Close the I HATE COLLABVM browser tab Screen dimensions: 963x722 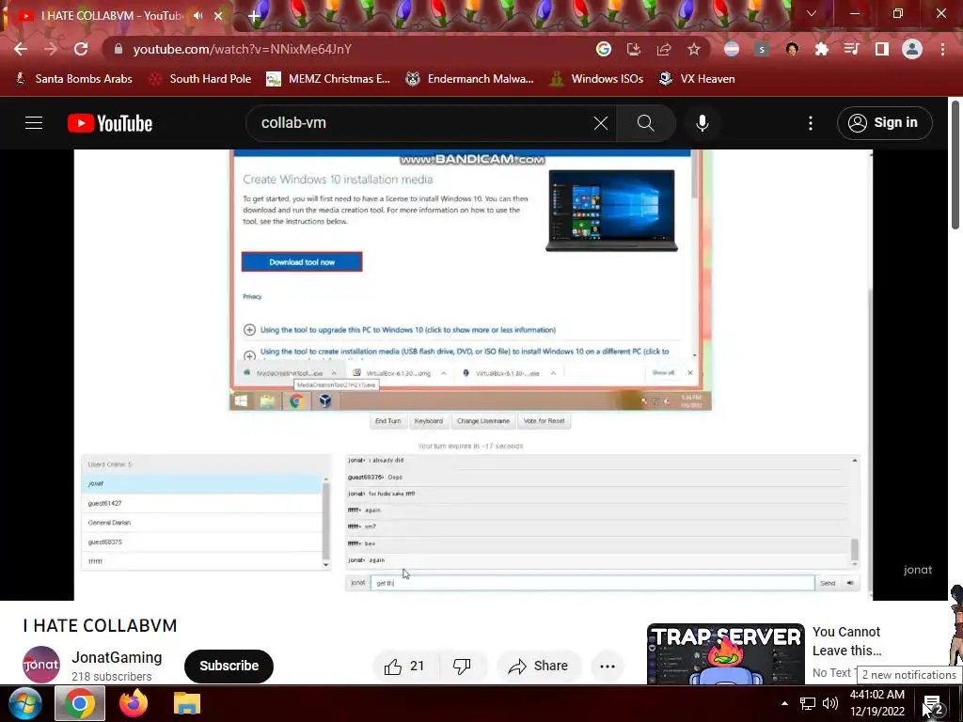click(x=218, y=16)
